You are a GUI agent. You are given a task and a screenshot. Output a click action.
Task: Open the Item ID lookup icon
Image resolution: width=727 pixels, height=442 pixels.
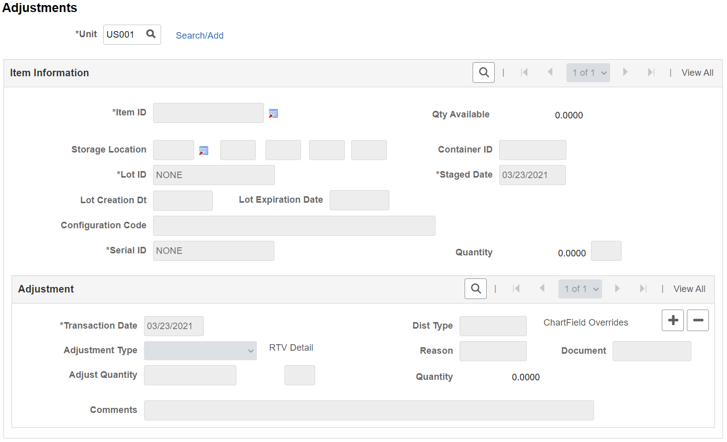tap(273, 114)
